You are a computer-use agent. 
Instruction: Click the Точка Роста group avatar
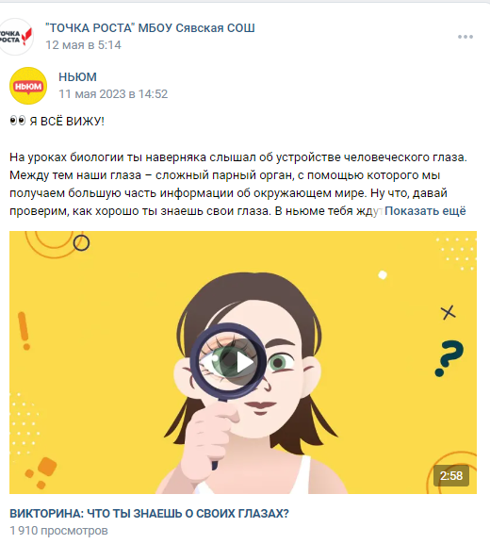16,37
